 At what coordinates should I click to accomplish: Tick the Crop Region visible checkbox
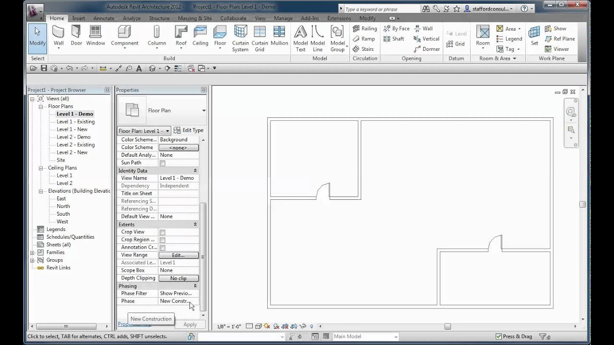point(163,240)
